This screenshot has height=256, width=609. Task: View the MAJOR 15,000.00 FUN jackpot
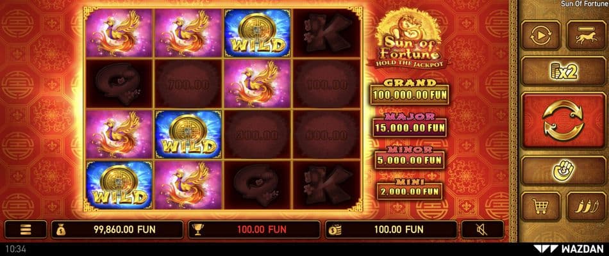[x=410, y=125]
